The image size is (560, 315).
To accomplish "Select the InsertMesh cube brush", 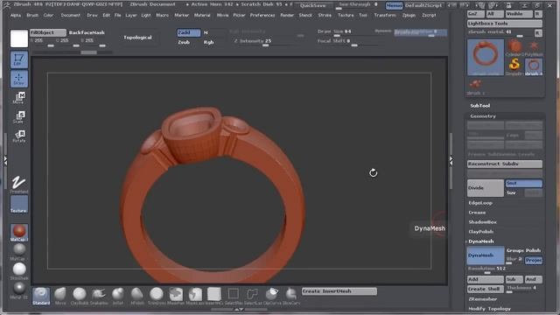I will pos(214,296).
